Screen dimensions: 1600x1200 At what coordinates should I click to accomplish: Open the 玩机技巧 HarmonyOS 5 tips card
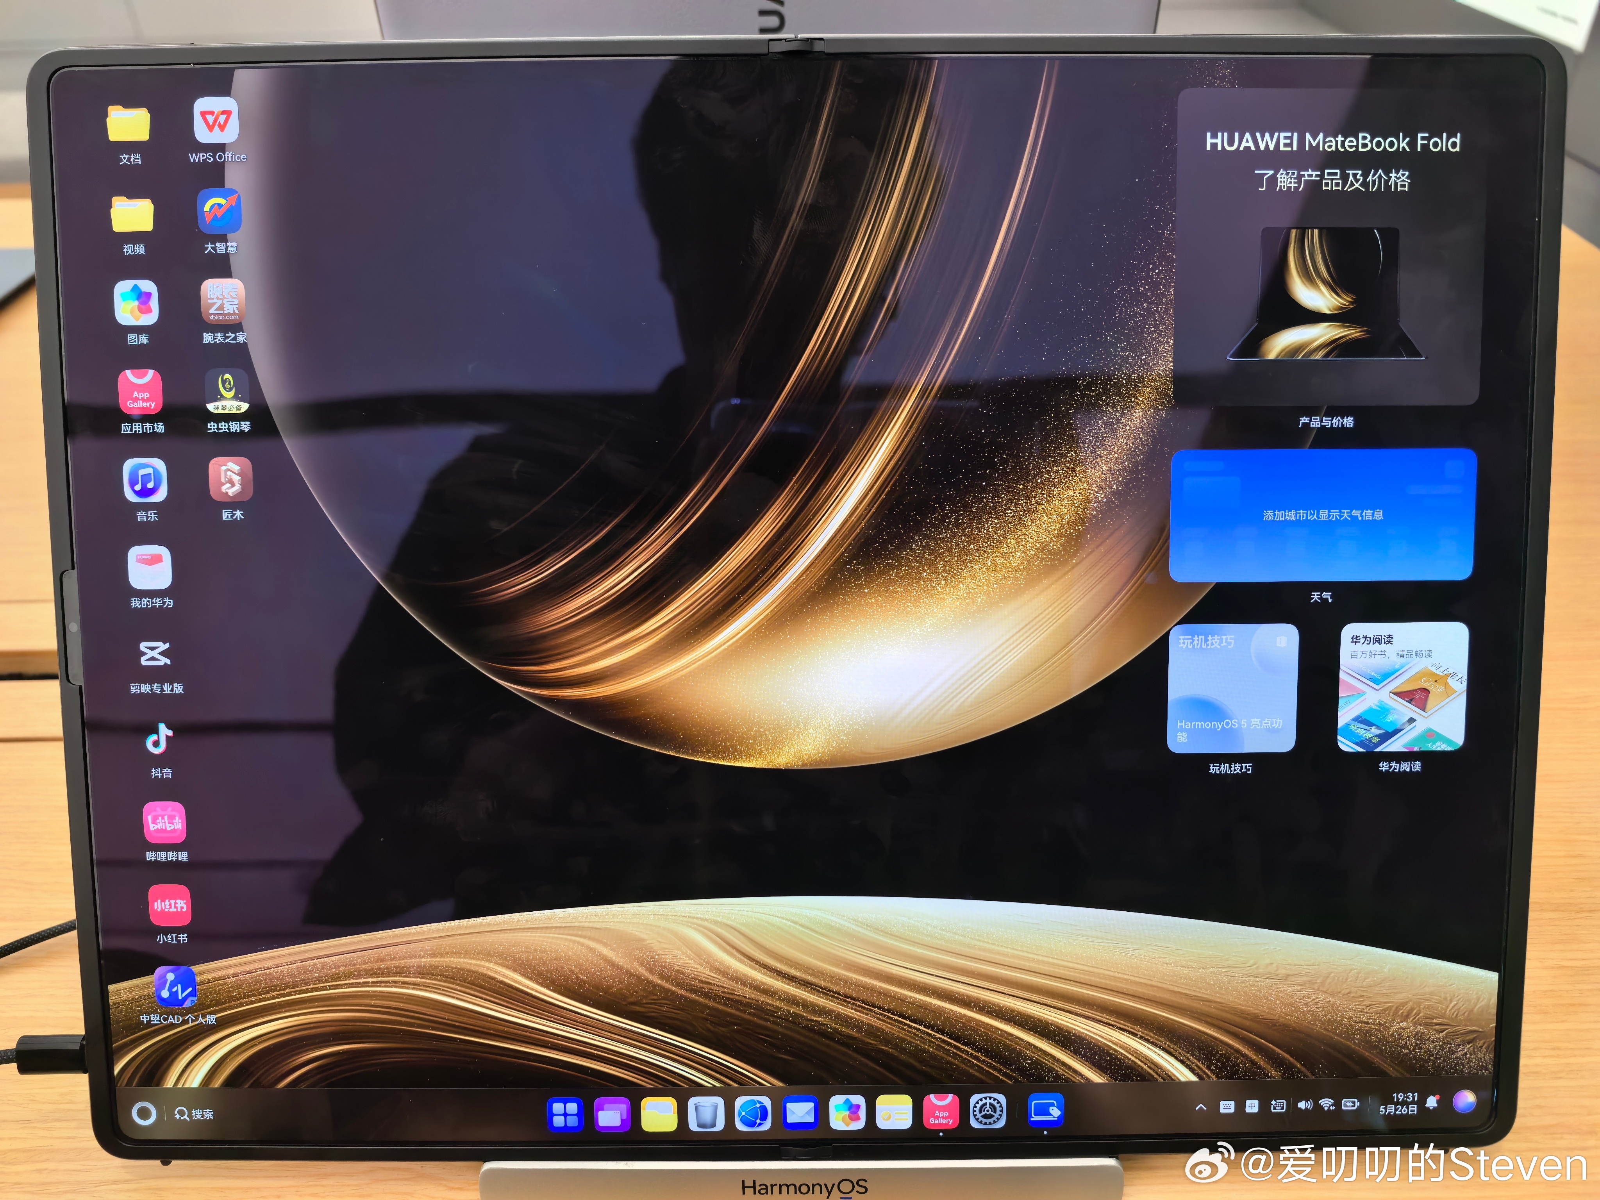pos(1232,688)
